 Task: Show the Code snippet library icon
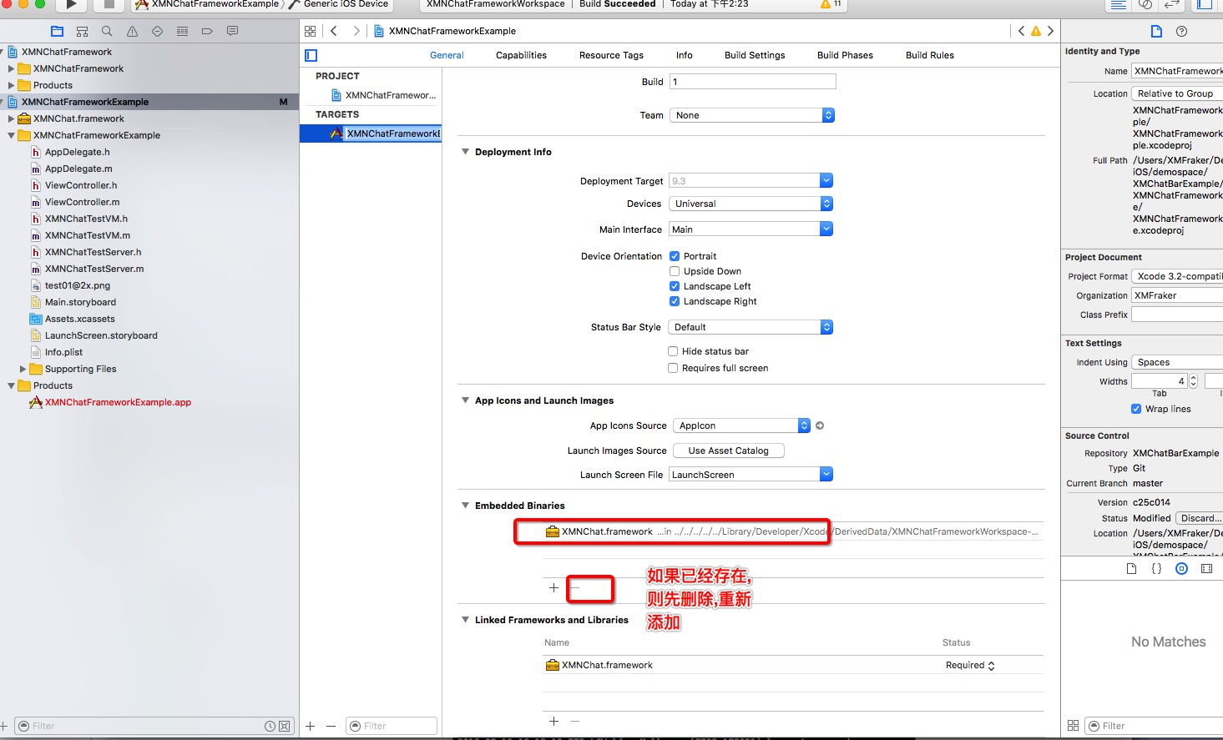(x=1156, y=568)
